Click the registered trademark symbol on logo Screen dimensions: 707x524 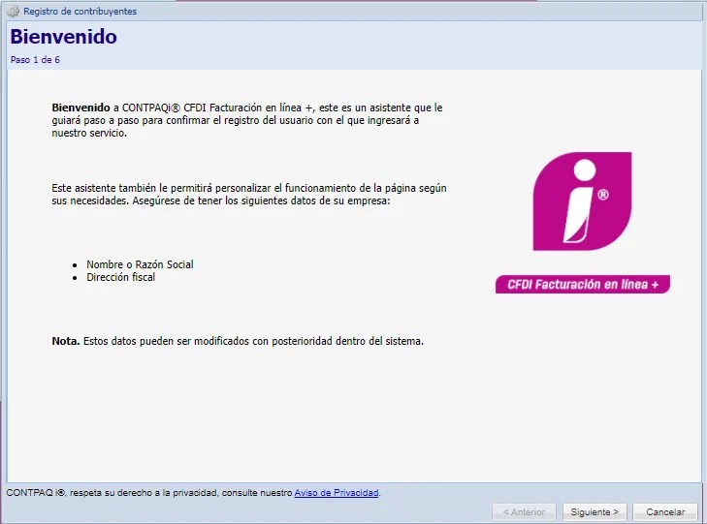(x=603, y=195)
